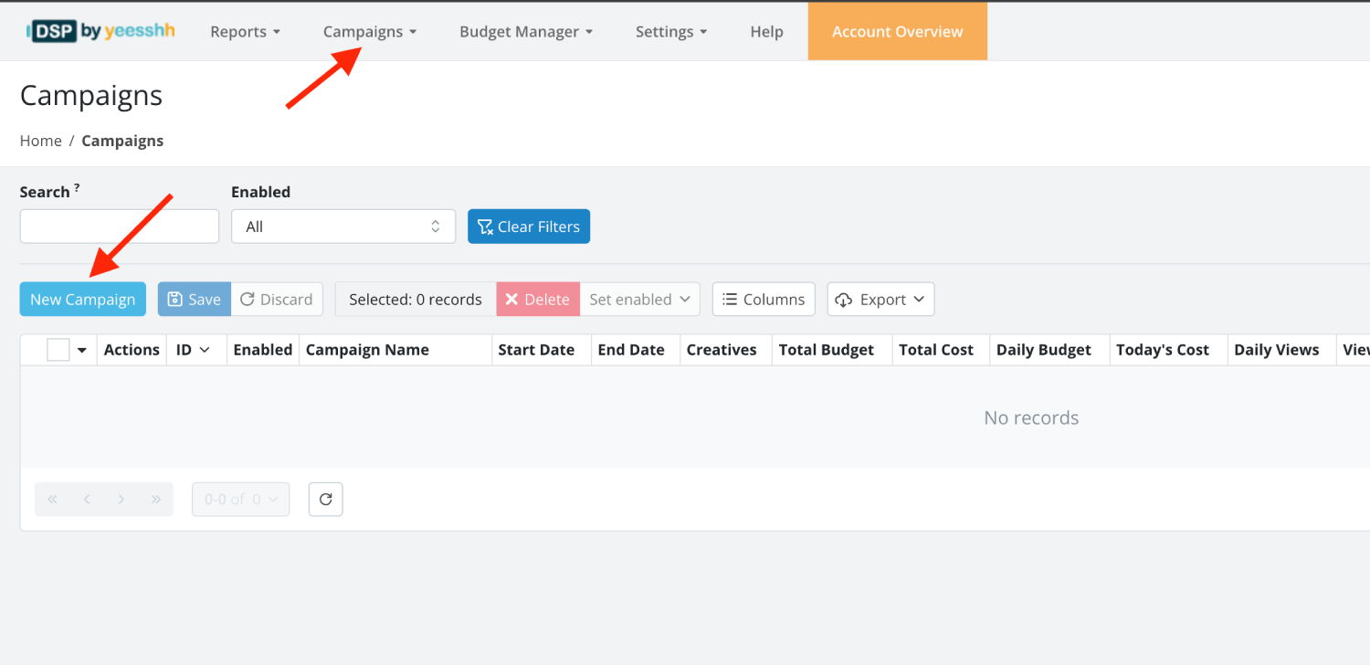Go to the first page of records
This screenshot has width=1370, height=665.
[52, 500]
